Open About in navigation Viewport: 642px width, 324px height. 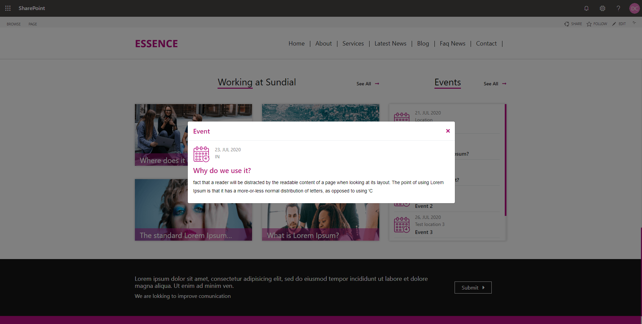[324, 44]
